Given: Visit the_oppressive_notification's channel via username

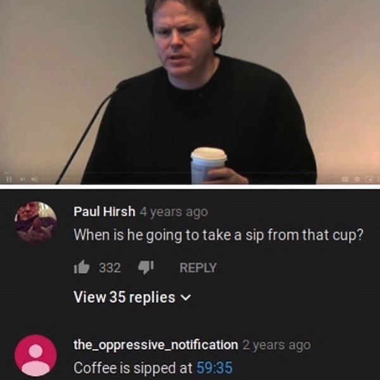Looking at the screenshot, I should pyautogui.click(x=156, y=345).
